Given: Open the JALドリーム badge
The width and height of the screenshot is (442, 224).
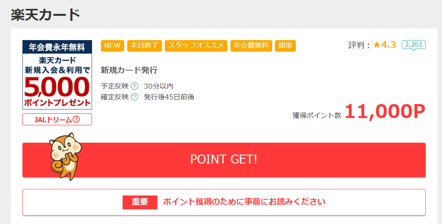Looking at the screenshot, I should click(x=57, y=120).
